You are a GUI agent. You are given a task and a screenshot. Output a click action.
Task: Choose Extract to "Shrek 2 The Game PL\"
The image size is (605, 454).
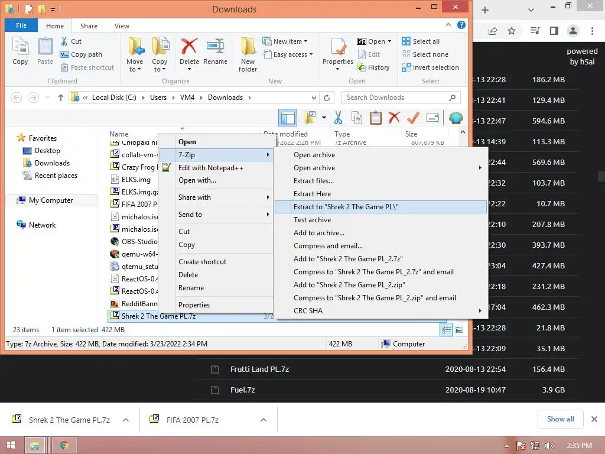click(x=381, y=206)
